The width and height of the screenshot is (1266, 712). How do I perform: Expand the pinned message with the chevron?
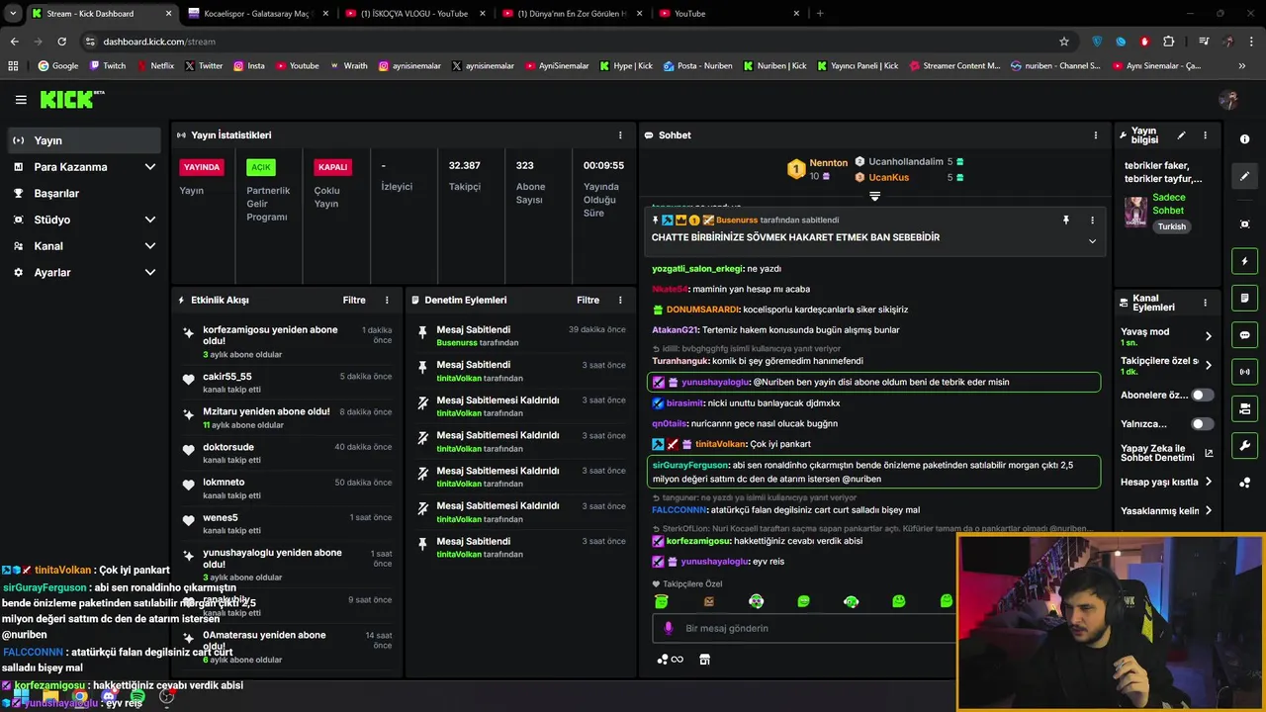(x=1092, y=241)
